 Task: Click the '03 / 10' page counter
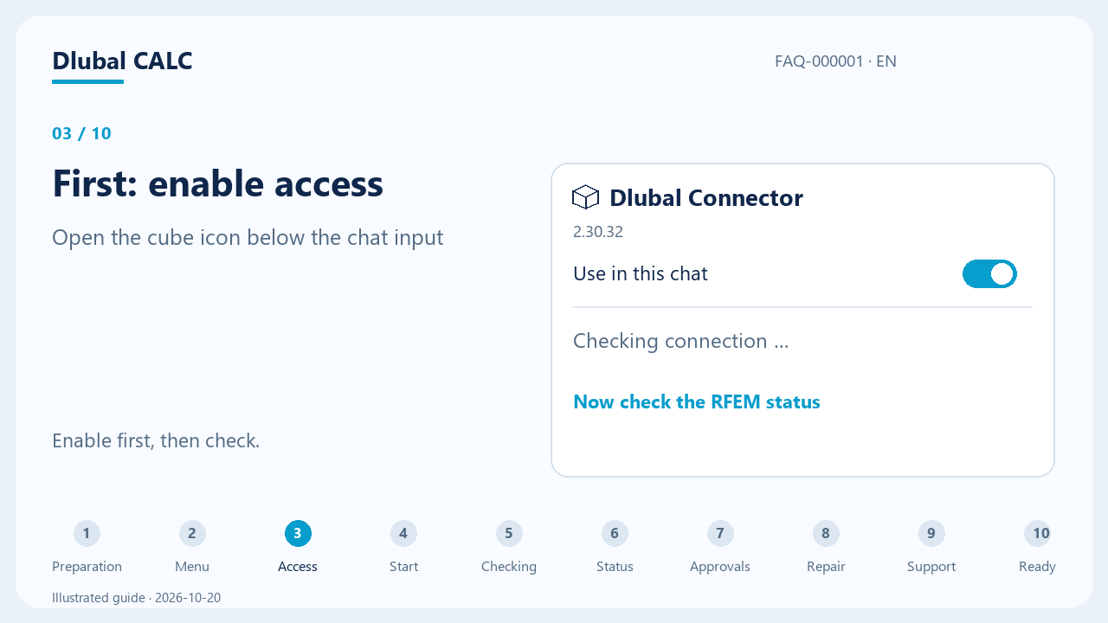81,134
